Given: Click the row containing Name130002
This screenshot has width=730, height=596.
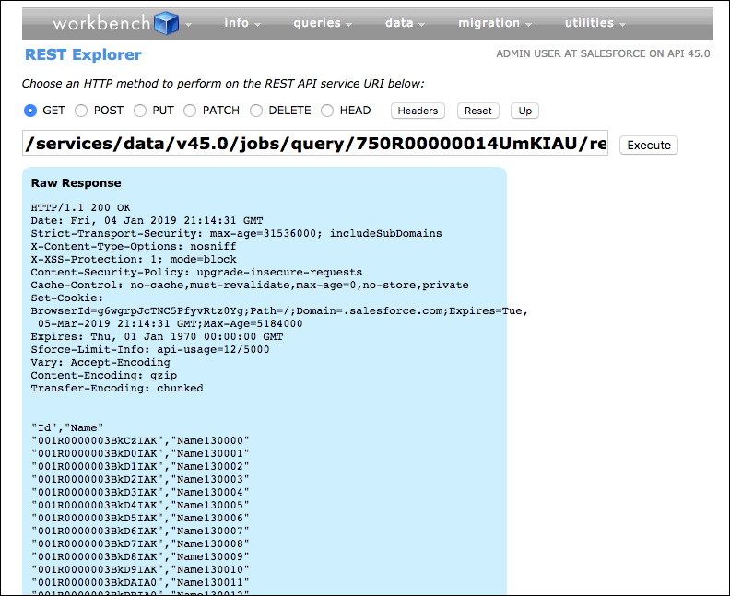Looking at the screenshot, I should coord(140,467).
